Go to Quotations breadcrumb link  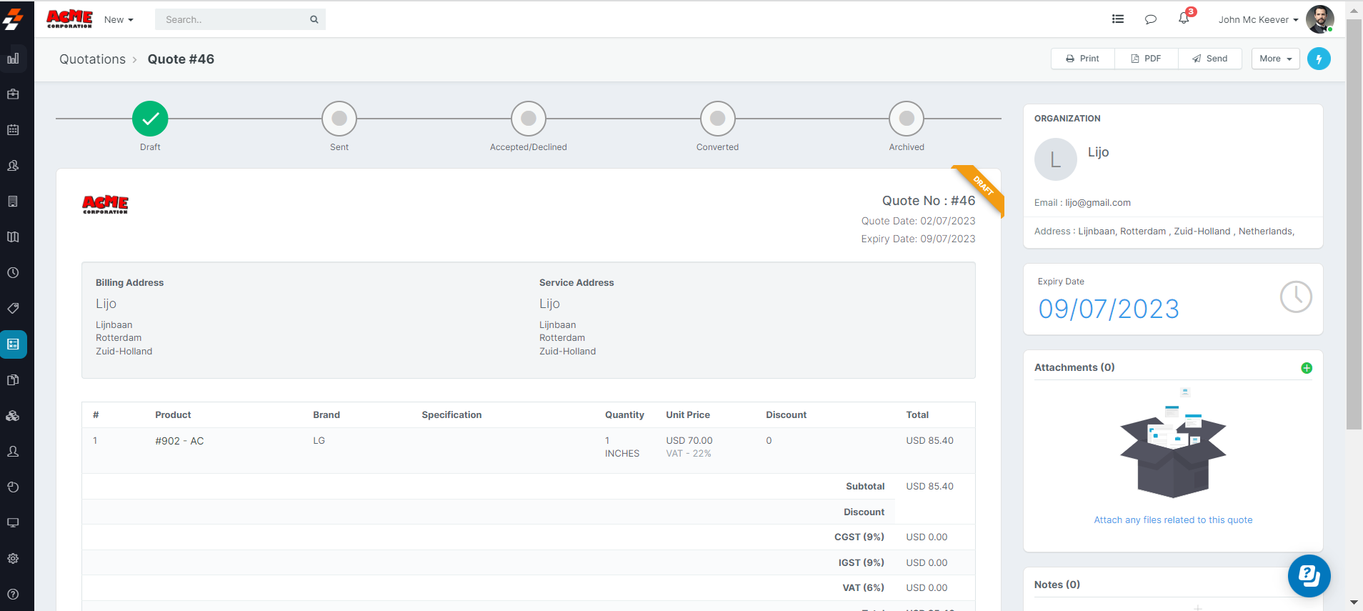point(92,59)
